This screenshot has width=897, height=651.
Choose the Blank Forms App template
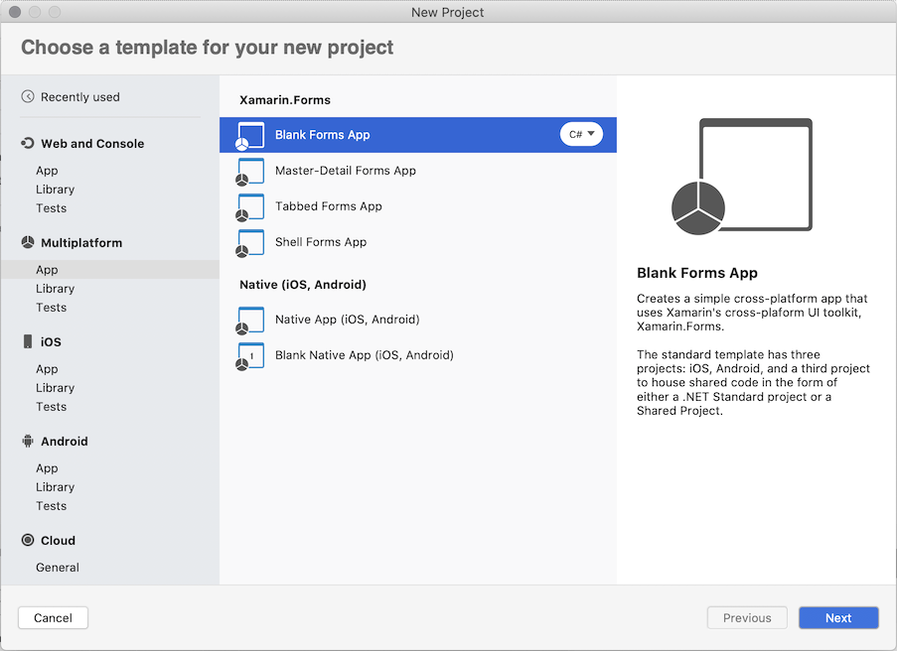[x=417, y=135]
